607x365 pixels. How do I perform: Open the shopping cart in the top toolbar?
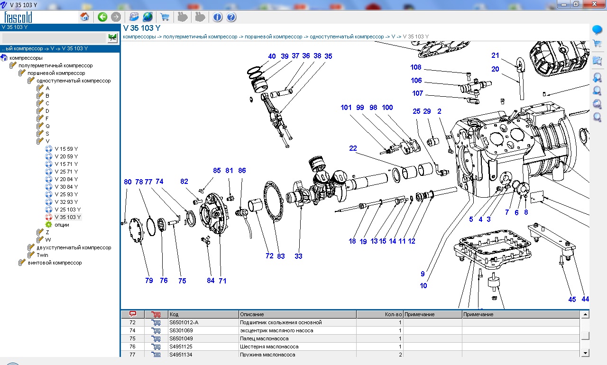pos(165,17)
